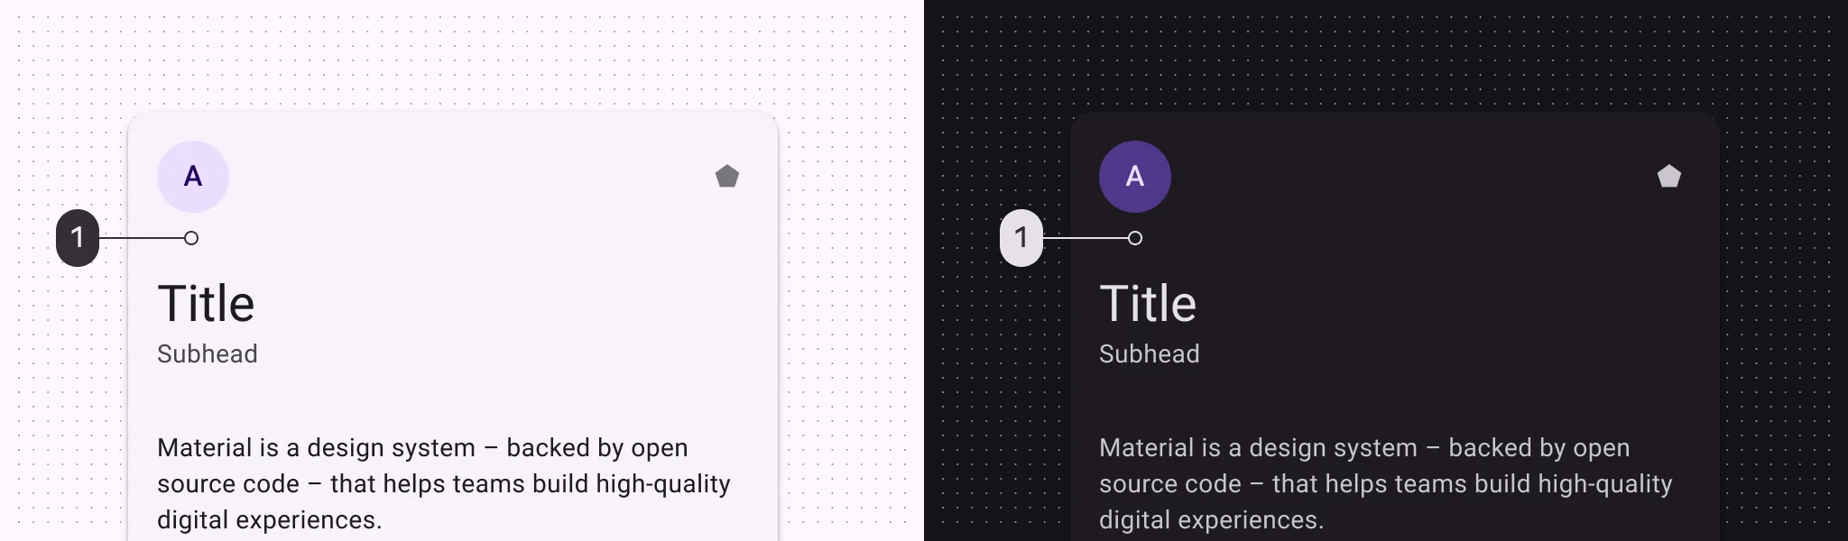Open details via the light card Subhead

tap(208, 353)
